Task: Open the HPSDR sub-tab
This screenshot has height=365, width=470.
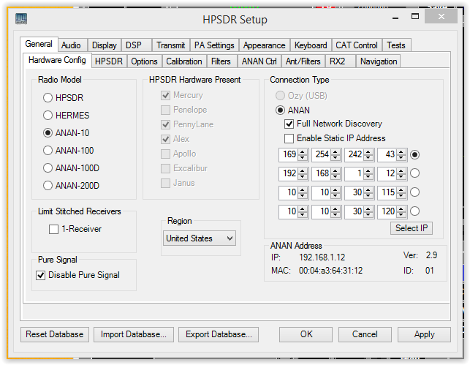Action: coord(109,61)
